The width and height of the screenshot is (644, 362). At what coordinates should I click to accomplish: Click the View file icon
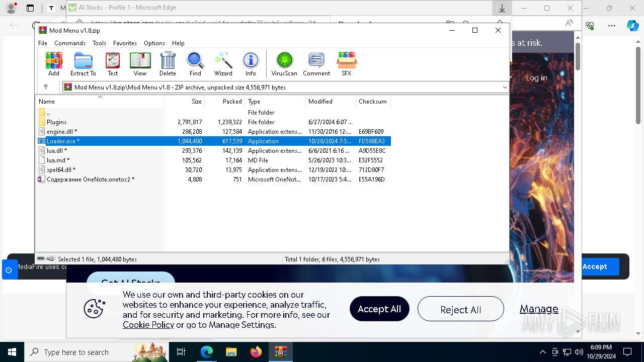(x=140, y=64)
